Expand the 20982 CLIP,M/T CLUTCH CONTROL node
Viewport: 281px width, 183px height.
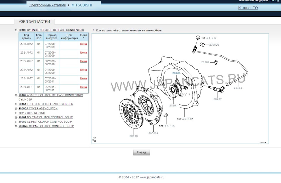(x=16, y=122)
